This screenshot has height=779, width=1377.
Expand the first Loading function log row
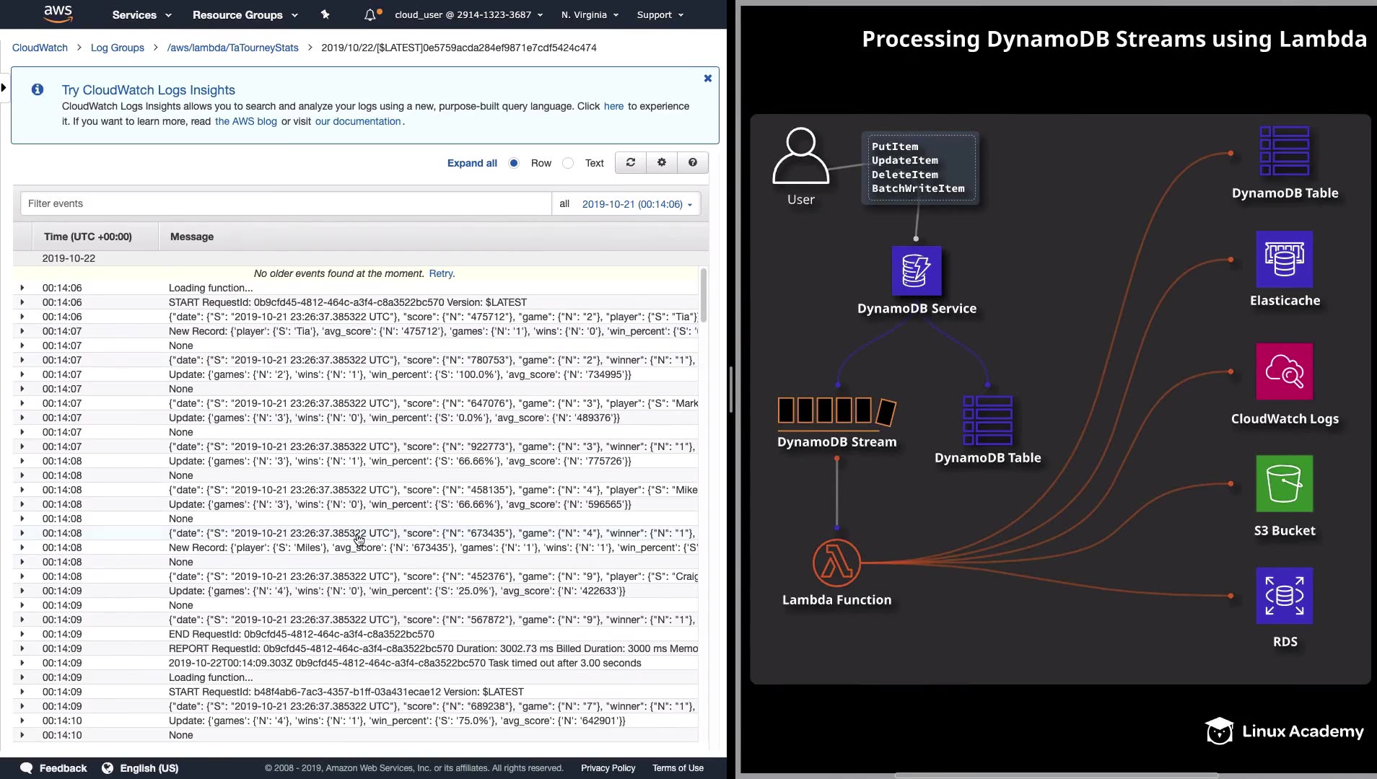(22, 288)
